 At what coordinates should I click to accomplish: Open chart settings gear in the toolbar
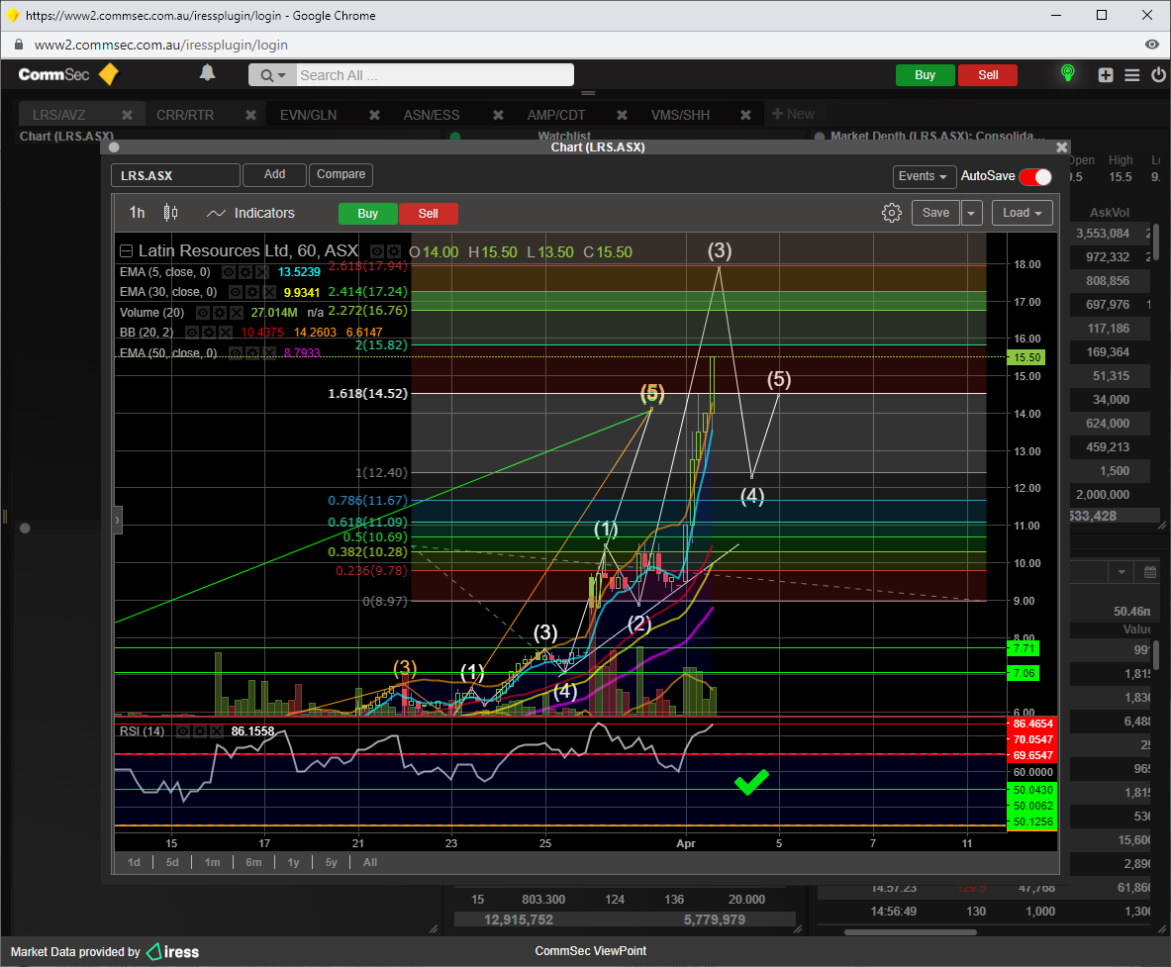[891, 213]
